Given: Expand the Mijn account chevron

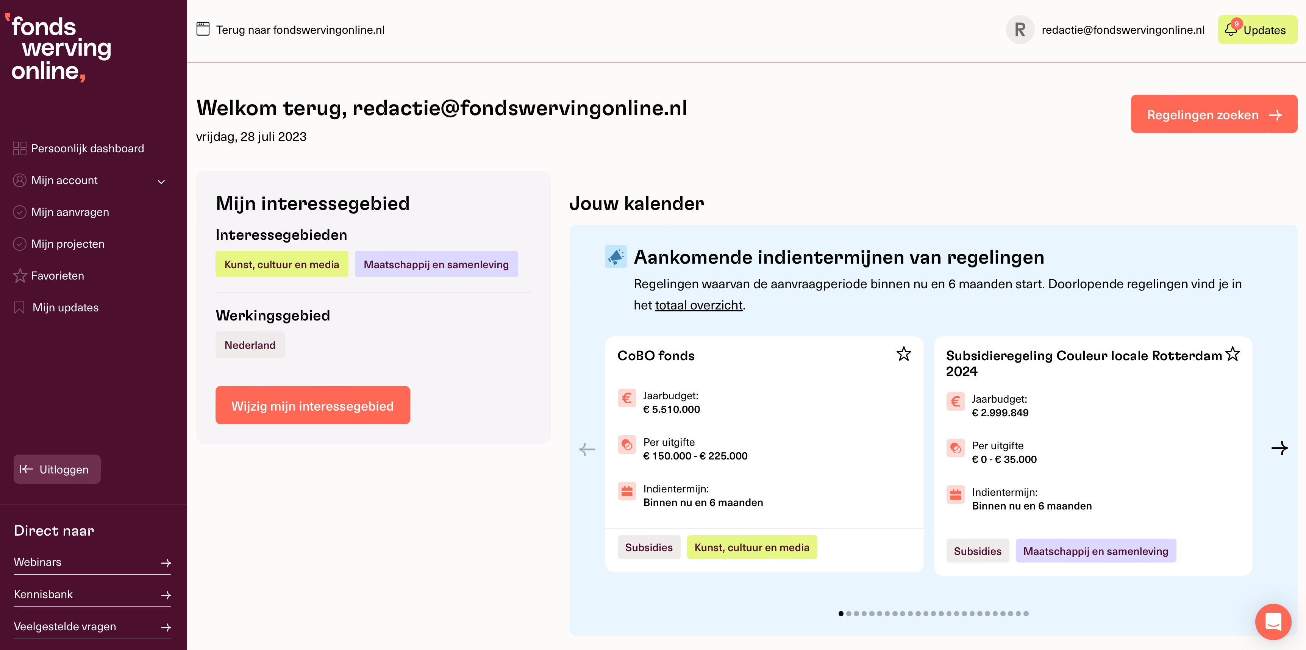Looking at the screenshot, I should [x=161, y=181].
